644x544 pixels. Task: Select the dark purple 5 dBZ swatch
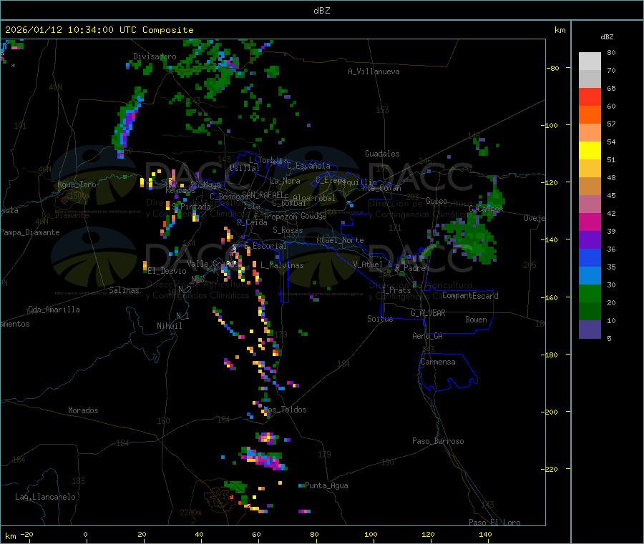(x=590, y=330)
